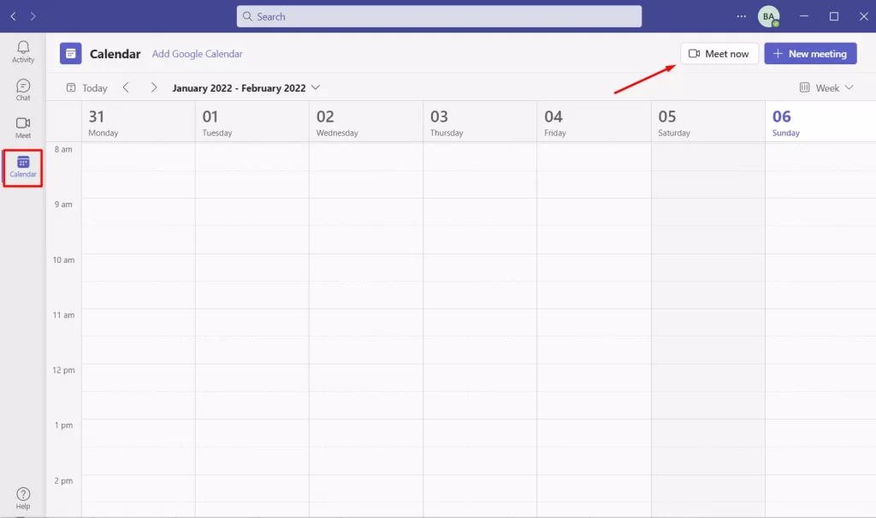
Task: Select the 01 Tuesday column header
Action: tap(252, 122)
